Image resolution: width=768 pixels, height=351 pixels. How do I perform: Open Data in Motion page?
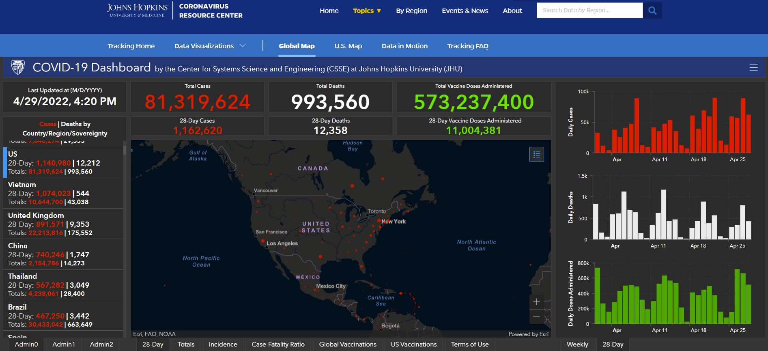tap(404, 46)
